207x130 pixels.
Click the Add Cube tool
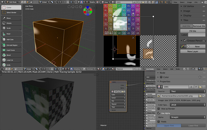tap(11, 40)
